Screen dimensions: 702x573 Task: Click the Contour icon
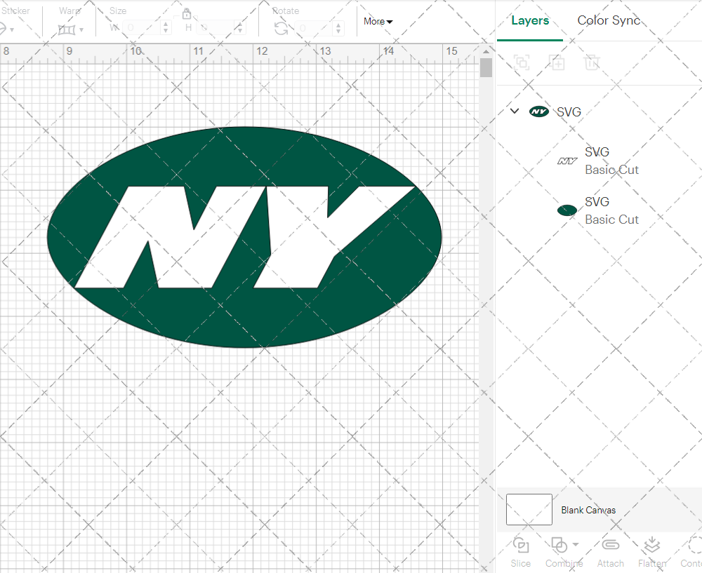[694, 546]
